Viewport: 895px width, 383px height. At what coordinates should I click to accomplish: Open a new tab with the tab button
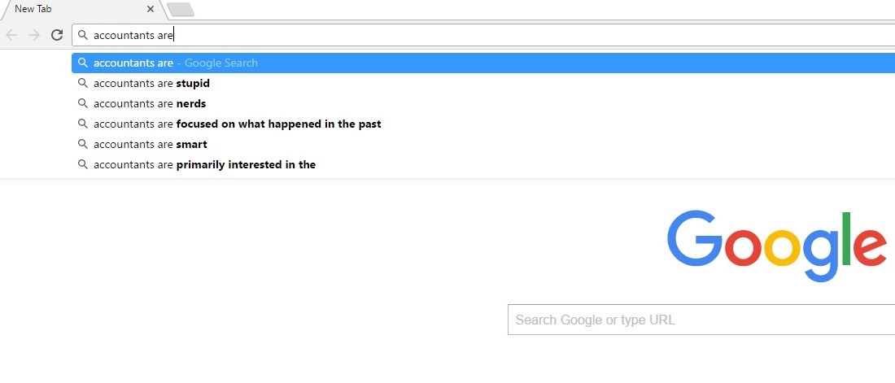(181, 9)
